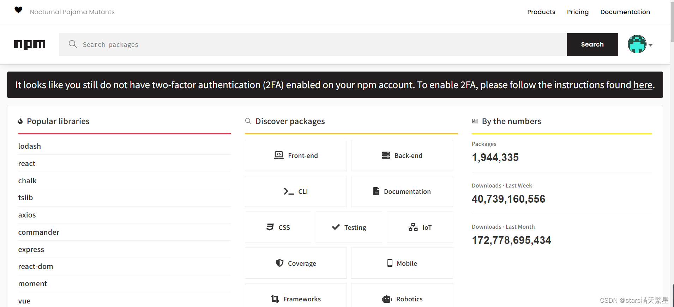This screenshot has width=674, height=307.
Task: Open the Products menu
Action: coord(541,12)
